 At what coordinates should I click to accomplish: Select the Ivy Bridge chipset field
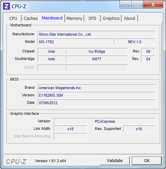pyautogui.click(x=97, y=51)
